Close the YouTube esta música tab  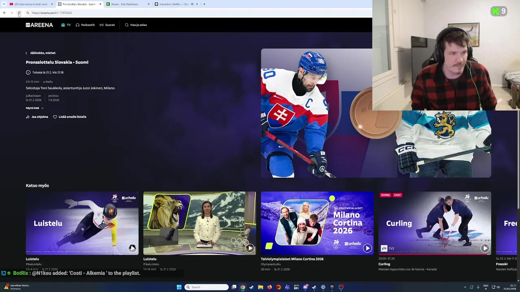[x=52, y=4]
